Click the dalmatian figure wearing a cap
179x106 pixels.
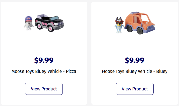tap(28, 24)
